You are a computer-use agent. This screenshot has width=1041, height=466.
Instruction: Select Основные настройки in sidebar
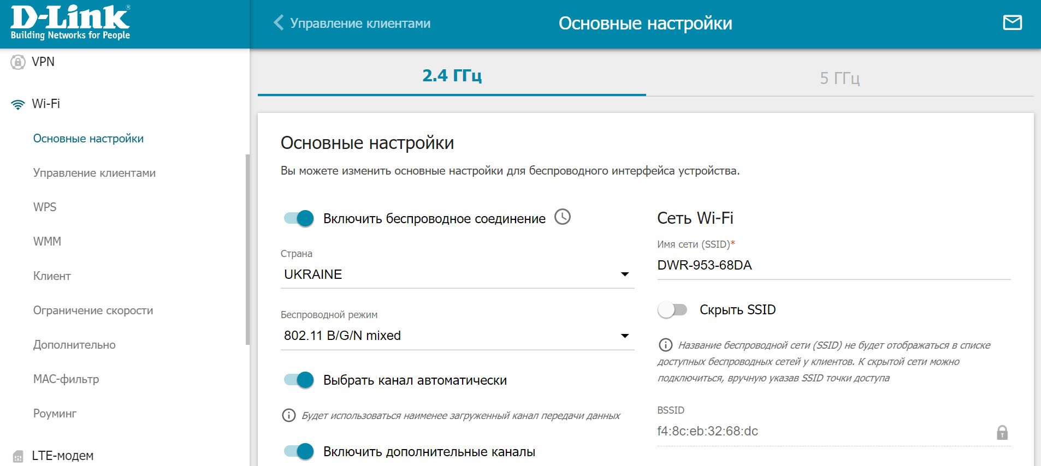(88, 139)
